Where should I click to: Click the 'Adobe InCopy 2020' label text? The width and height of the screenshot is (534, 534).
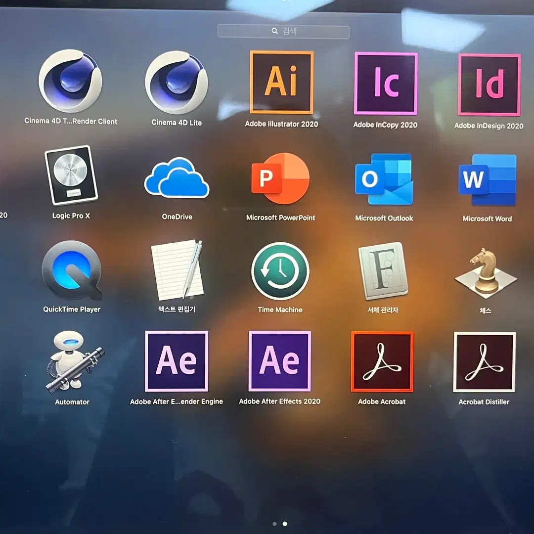385,125
